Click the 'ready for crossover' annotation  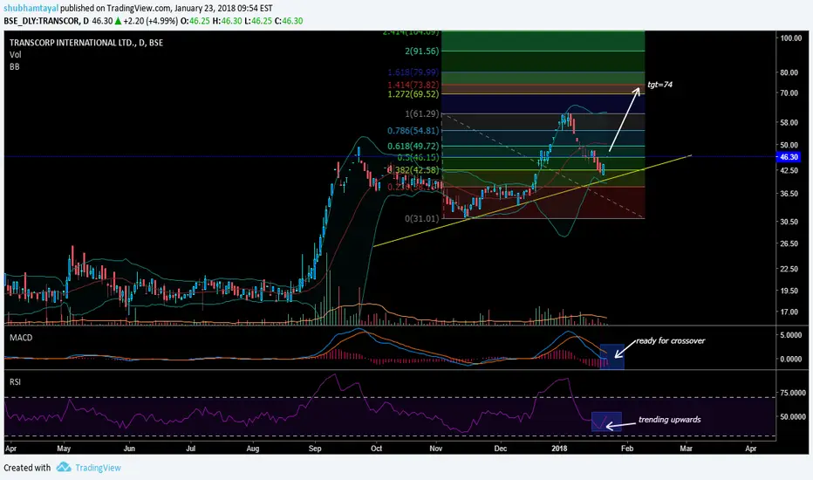point(671,340)
